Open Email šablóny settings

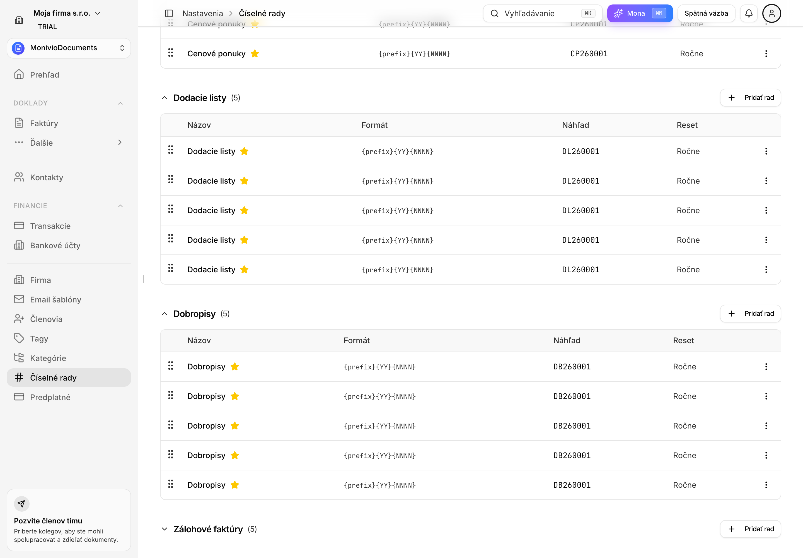pyautogui.click(x=69, y=300)
